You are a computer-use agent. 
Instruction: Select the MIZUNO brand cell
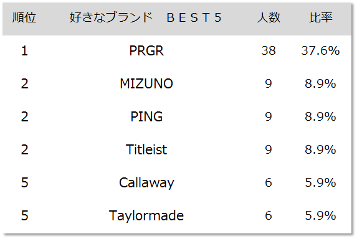(x=146, y=83)
